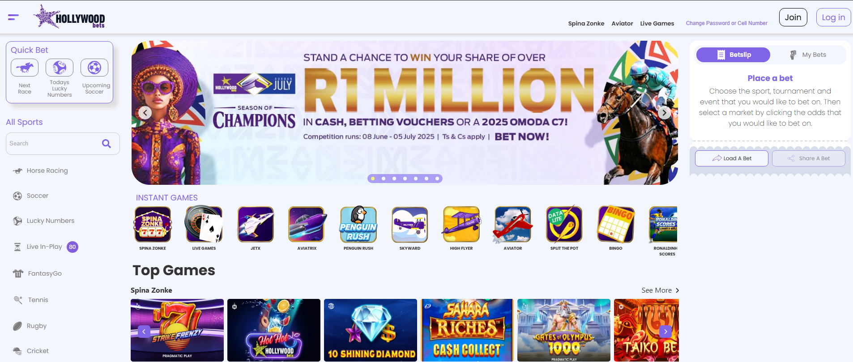The height and width of the screenshot is (362, 853).
Task: Start the JetX instant game
Action: pyautogui.click(x=256, y=224)
